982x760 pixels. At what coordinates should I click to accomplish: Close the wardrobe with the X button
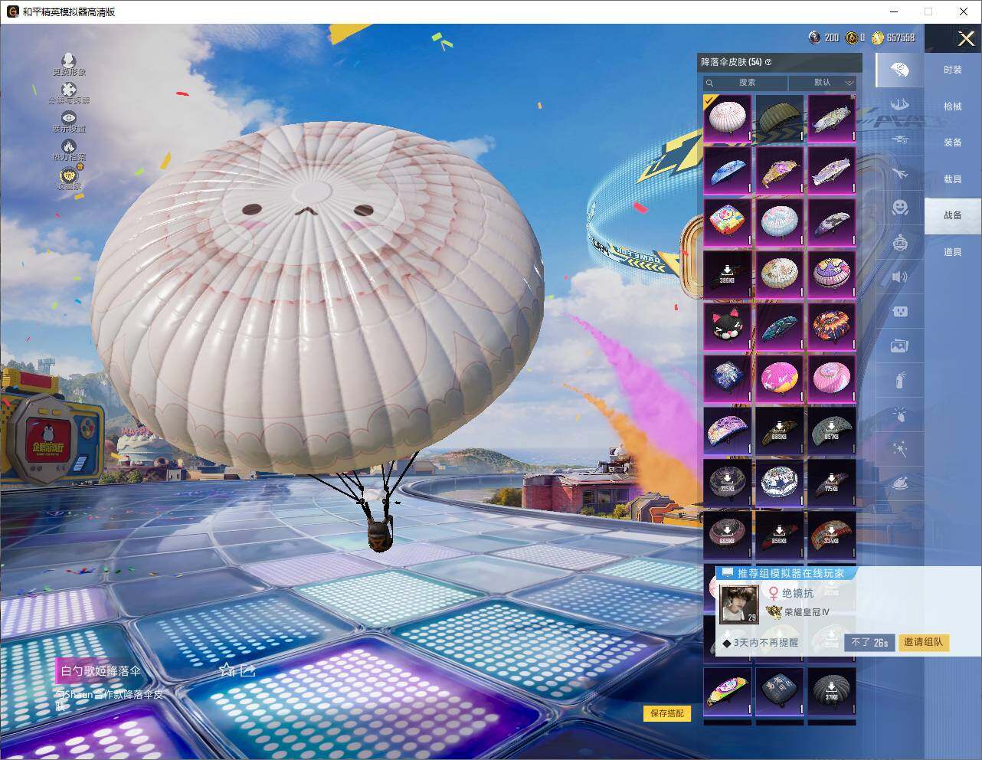pyautogui.click(x=965, y=39)
